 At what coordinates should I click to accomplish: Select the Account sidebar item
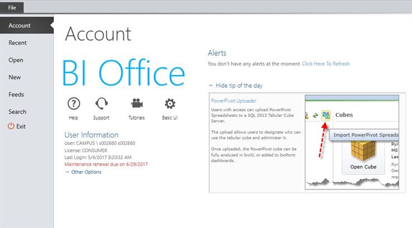(20, 26)
